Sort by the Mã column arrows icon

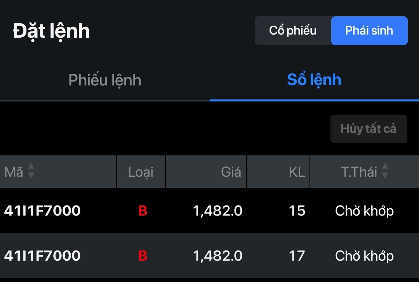[x=31, y=171]
